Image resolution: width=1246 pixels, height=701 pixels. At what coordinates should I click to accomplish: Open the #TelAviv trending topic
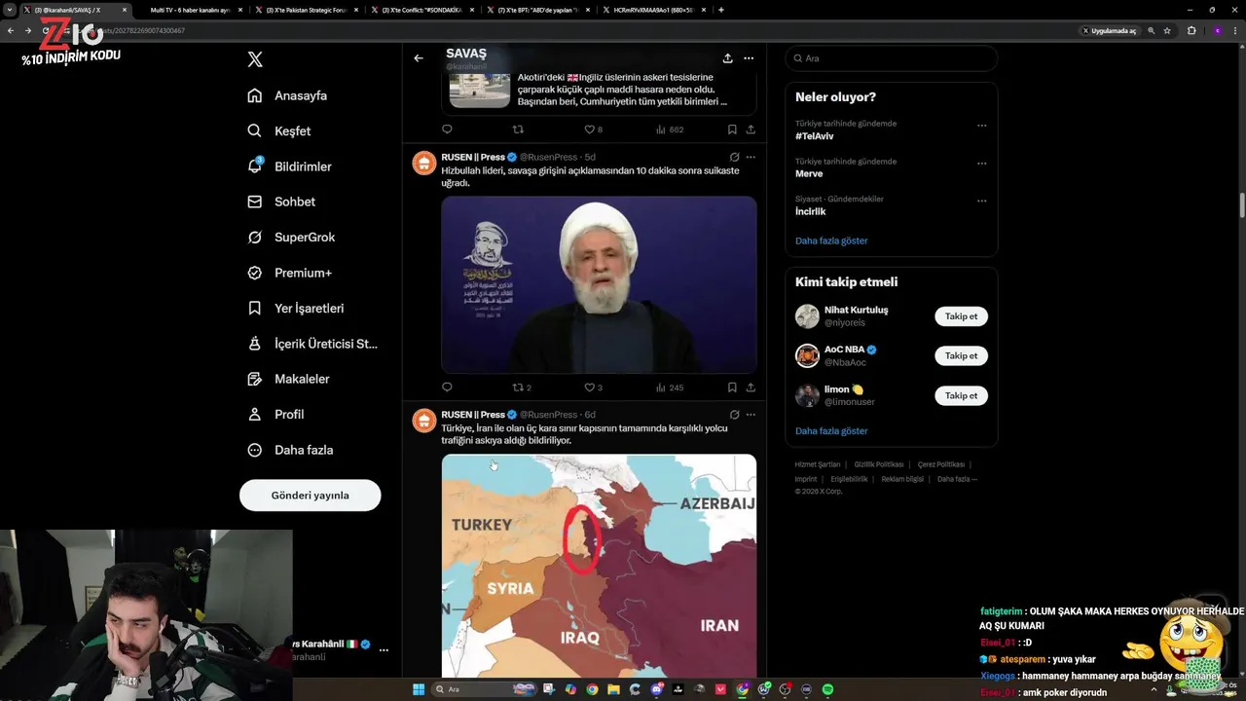815,136
